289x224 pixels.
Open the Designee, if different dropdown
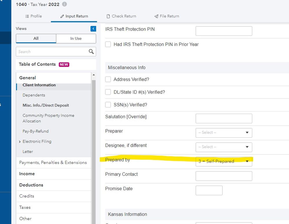pyautogui.click(x=224, y=147)
